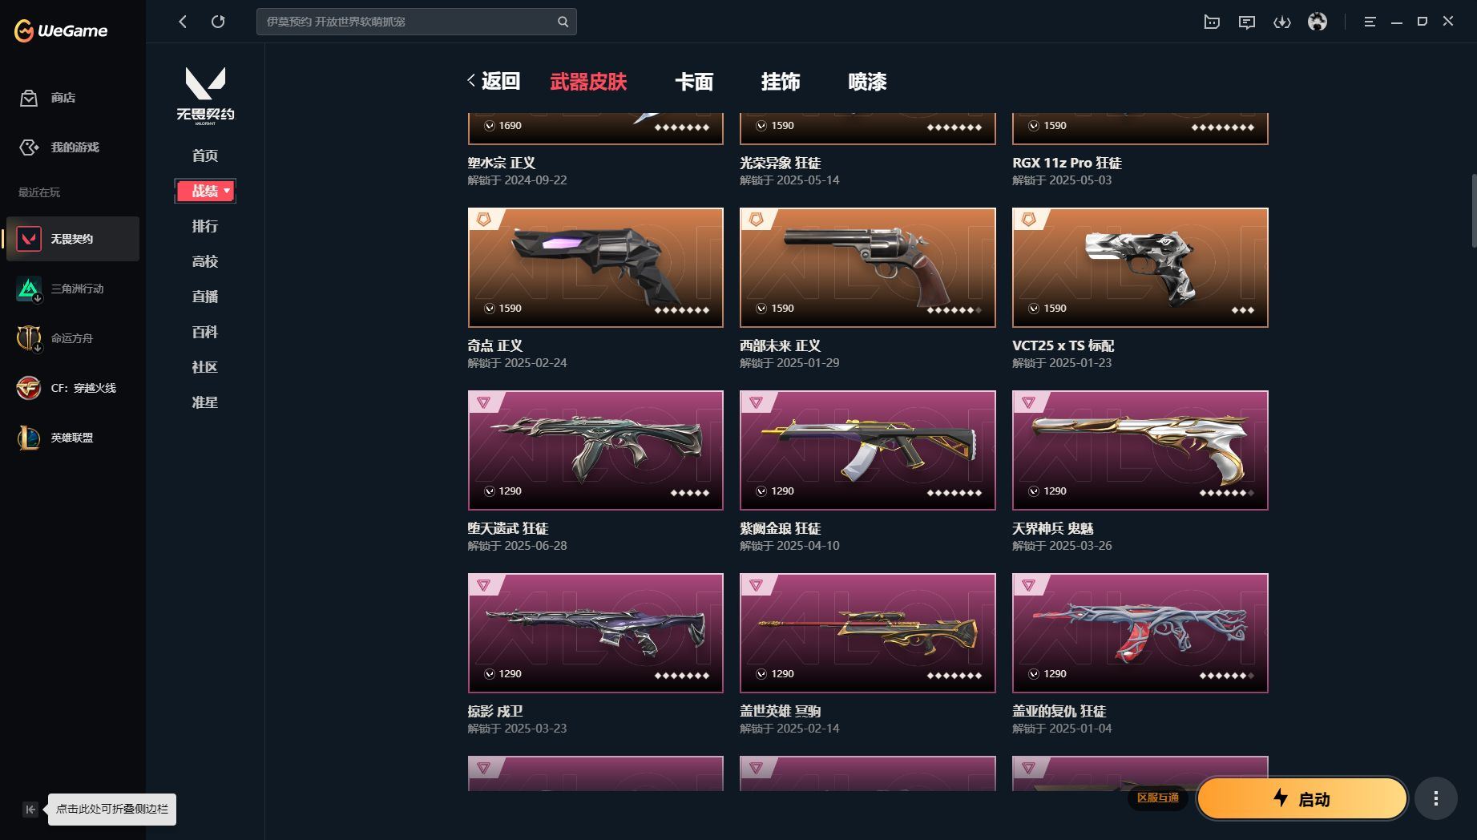
Task: Open the three-dot more options button
Action: [1435, 798]
